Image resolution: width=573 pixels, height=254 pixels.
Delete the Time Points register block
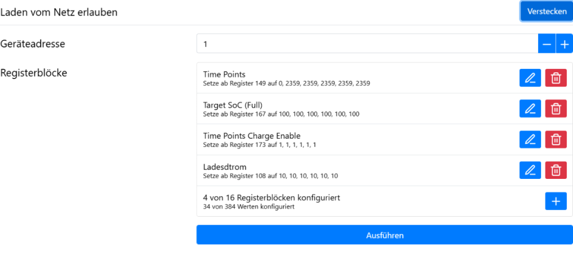click(x=555, y=78)
